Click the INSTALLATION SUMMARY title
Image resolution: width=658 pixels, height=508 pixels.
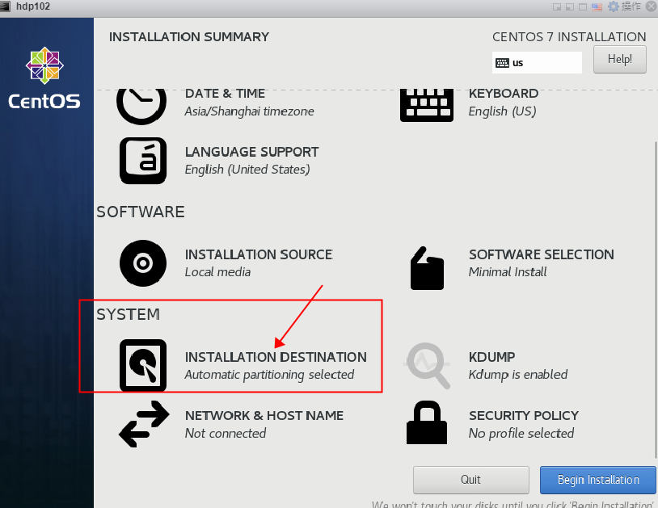[x=189, y=37]
